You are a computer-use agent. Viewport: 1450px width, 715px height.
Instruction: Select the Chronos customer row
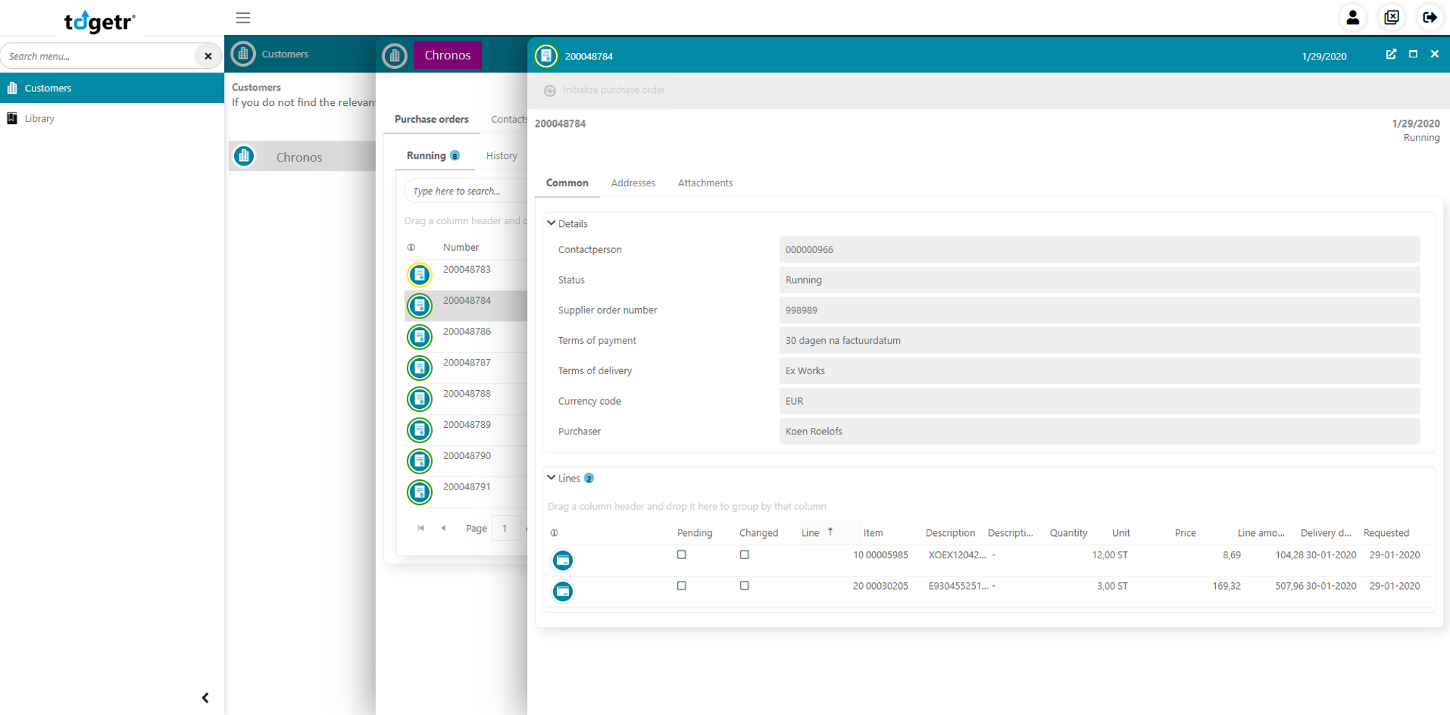302,156
